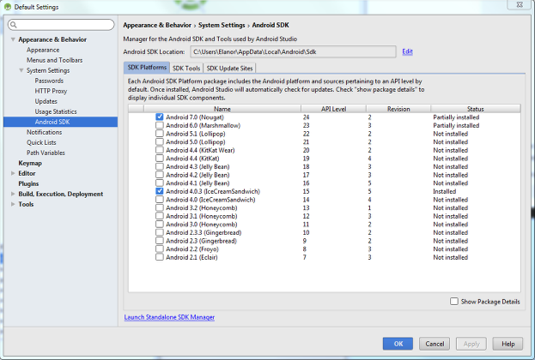
Task: Click the settings search field
Action: point(61,25)
